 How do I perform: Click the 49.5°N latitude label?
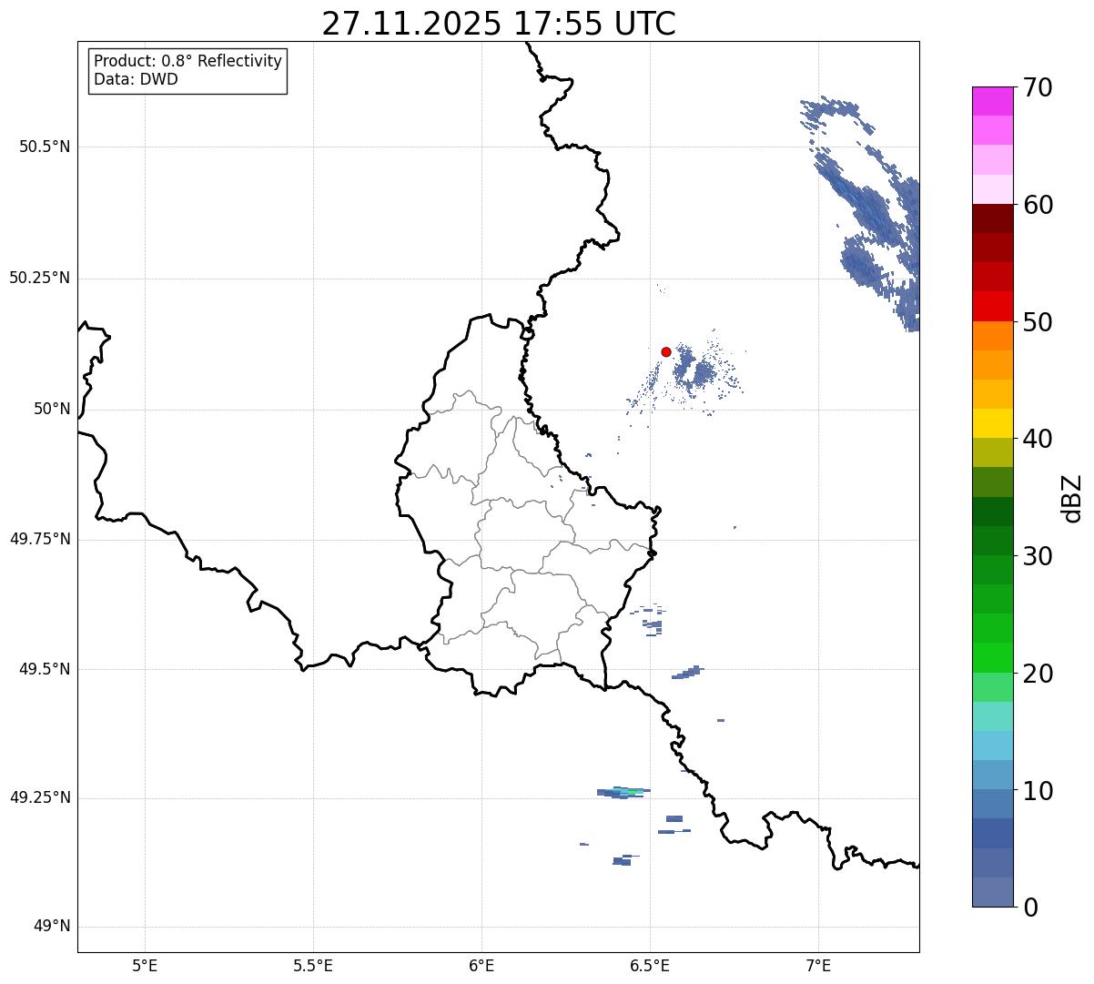[44, 669]
